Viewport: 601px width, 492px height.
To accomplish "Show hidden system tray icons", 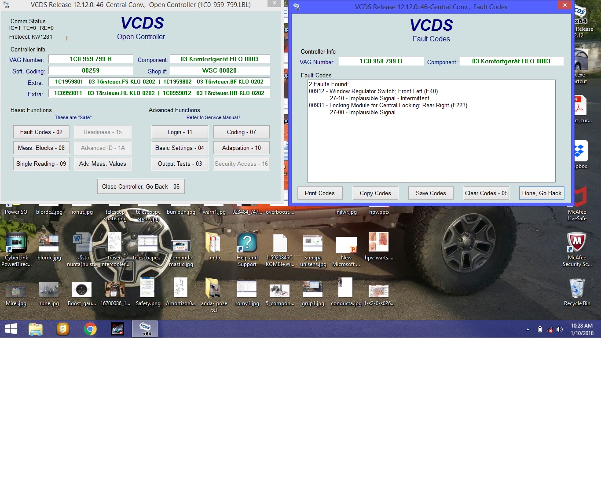I will click(x=528, y=329).
